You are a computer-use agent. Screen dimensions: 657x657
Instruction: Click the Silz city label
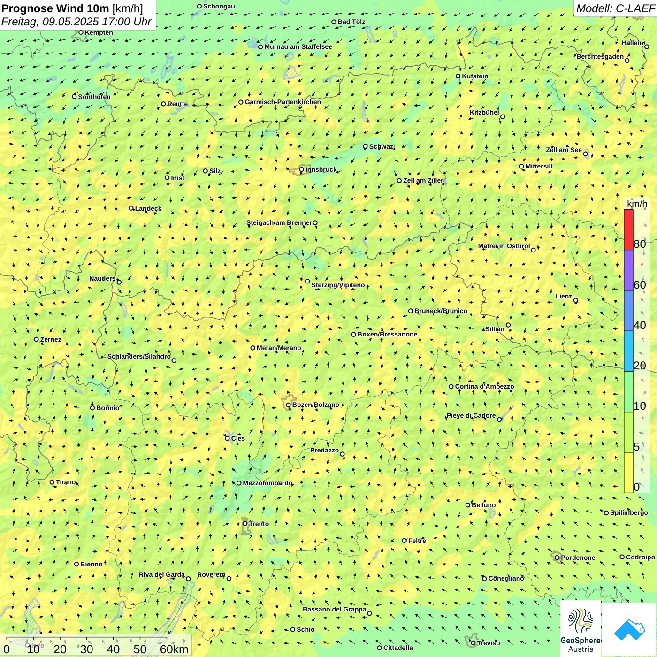pyautogui.click(x=215, y=171)
